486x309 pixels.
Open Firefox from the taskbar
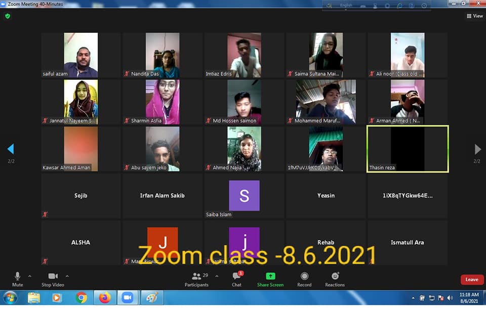[105, 298]
